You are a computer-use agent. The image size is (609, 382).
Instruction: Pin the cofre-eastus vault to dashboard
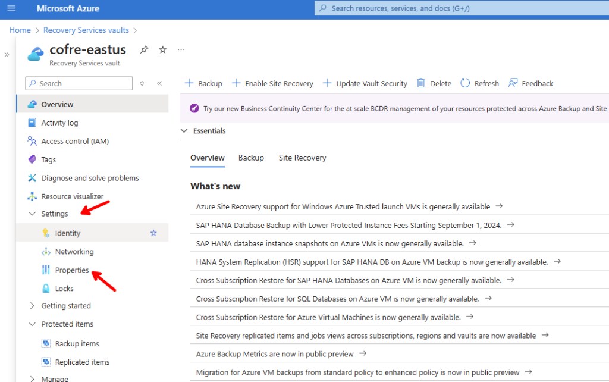click(144, 50)
